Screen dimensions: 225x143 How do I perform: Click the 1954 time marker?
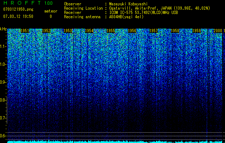click(89, 31)
